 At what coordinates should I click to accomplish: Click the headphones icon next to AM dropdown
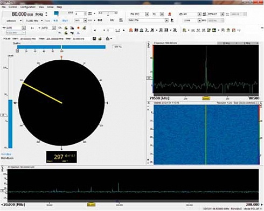pos(181,14)
